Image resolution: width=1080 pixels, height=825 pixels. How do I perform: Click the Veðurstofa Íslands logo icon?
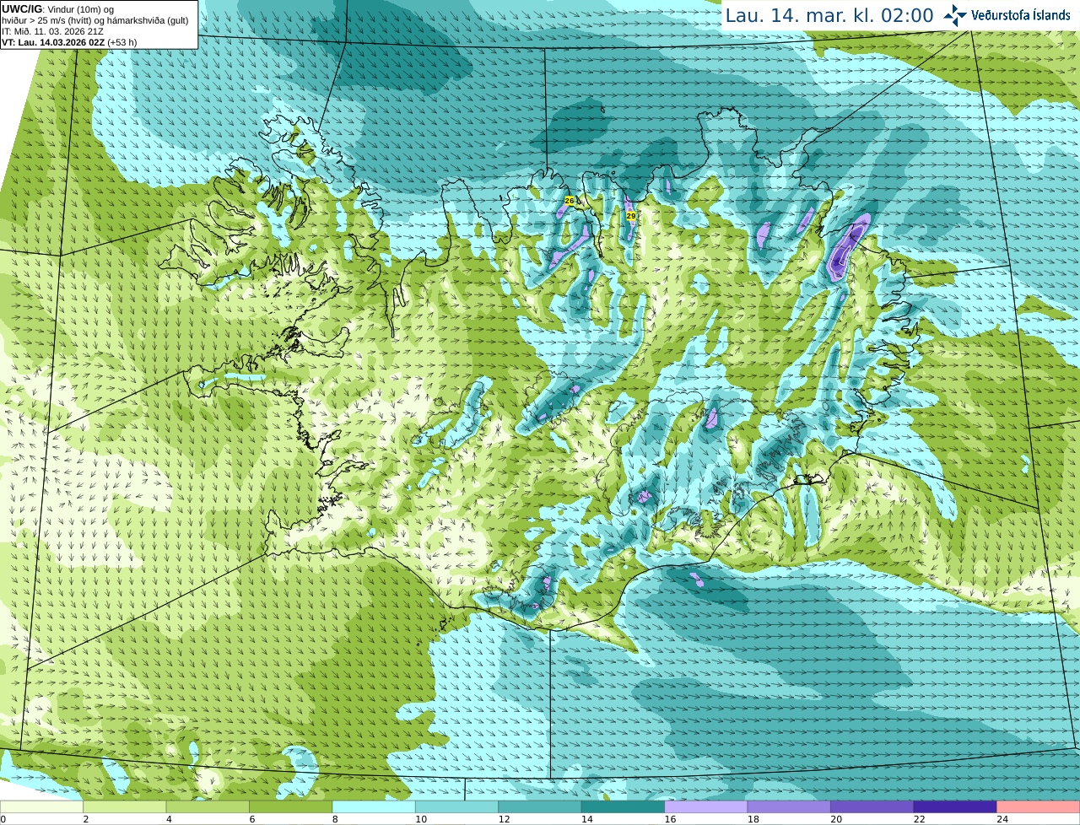(955, 15)
